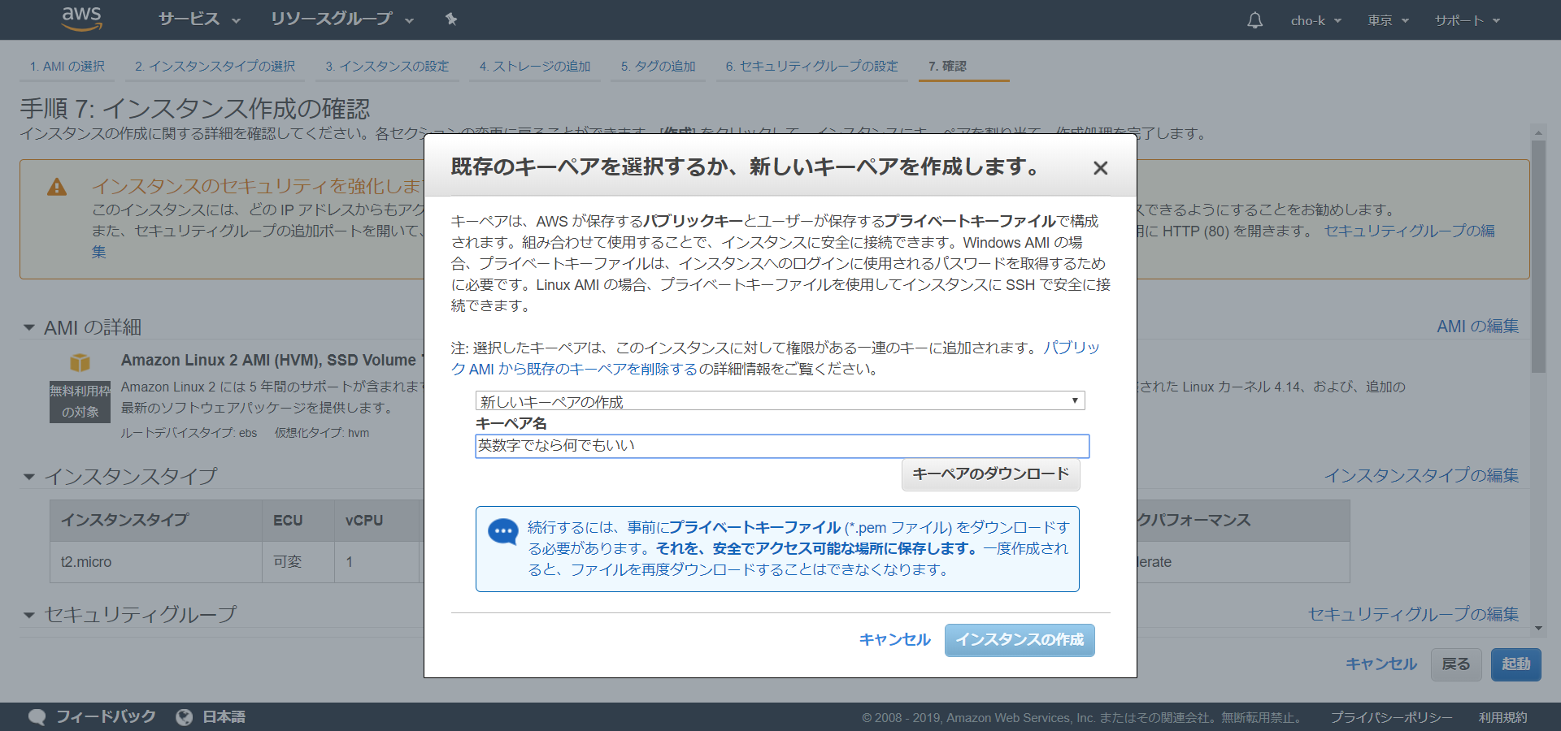Click the キーペアのダウンロード button
This screenshot has width=1561, height=731.
click(990, 474)
